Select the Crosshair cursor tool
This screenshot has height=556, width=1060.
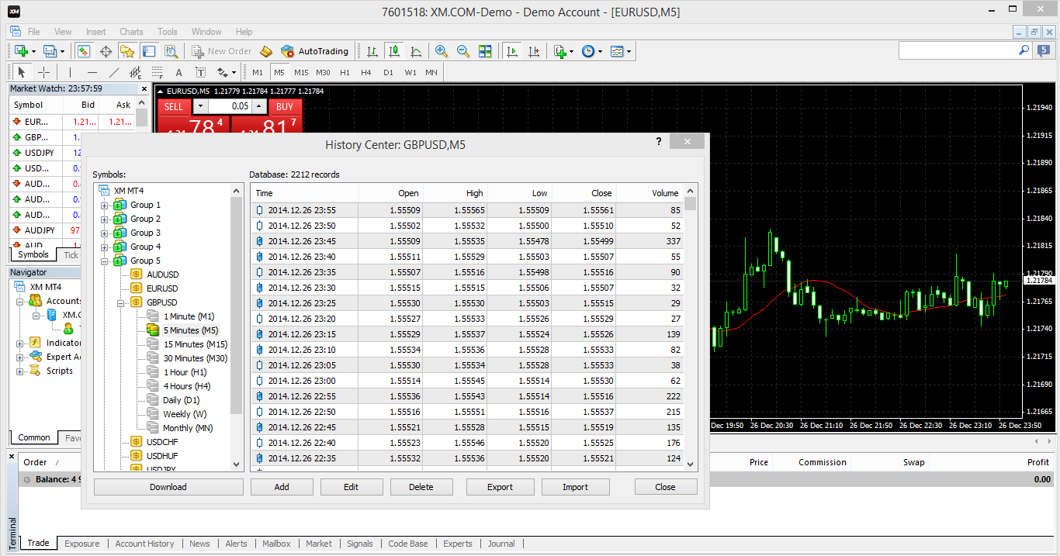pos(44,72)
